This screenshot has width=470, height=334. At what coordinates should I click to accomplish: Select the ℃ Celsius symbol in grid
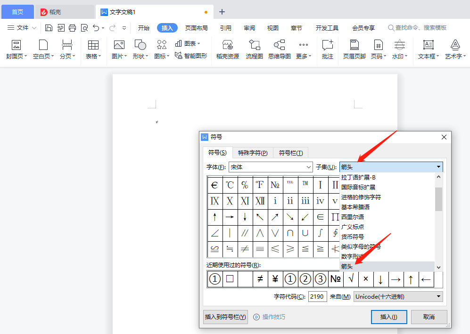pos(230,185)
